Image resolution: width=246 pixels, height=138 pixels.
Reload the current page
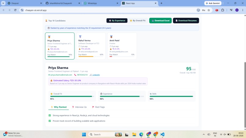coord(15,10)
